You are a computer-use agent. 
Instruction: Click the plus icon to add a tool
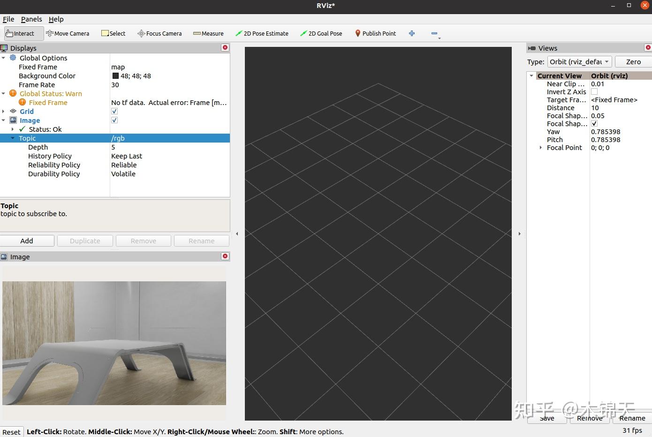click(x=412, y=33)
